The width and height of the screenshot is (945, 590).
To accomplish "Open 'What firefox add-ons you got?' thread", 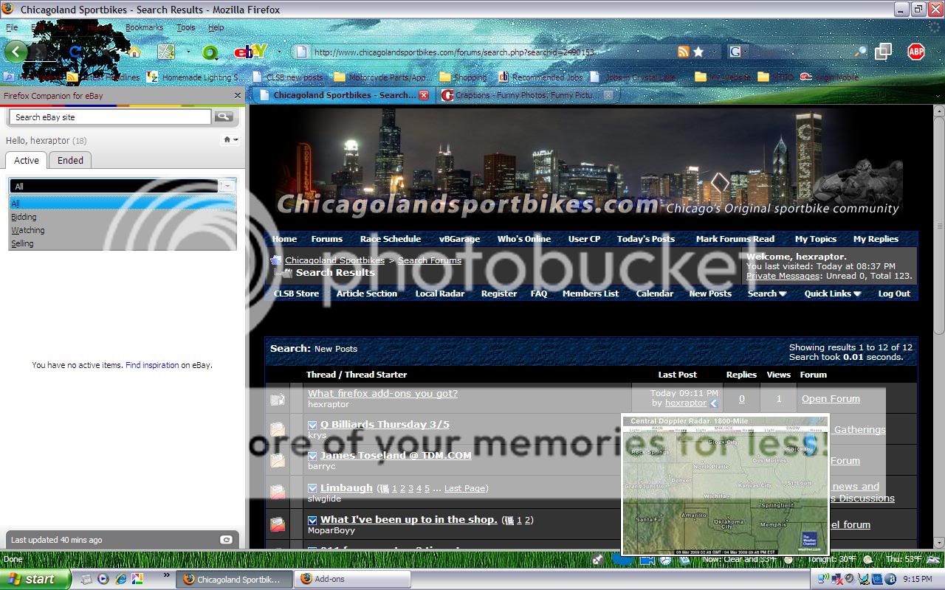I will pos(382,393).
